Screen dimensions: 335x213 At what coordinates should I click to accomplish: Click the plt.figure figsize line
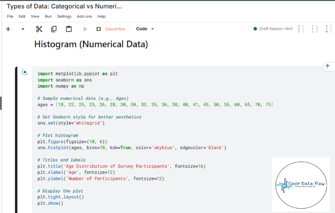72,142
